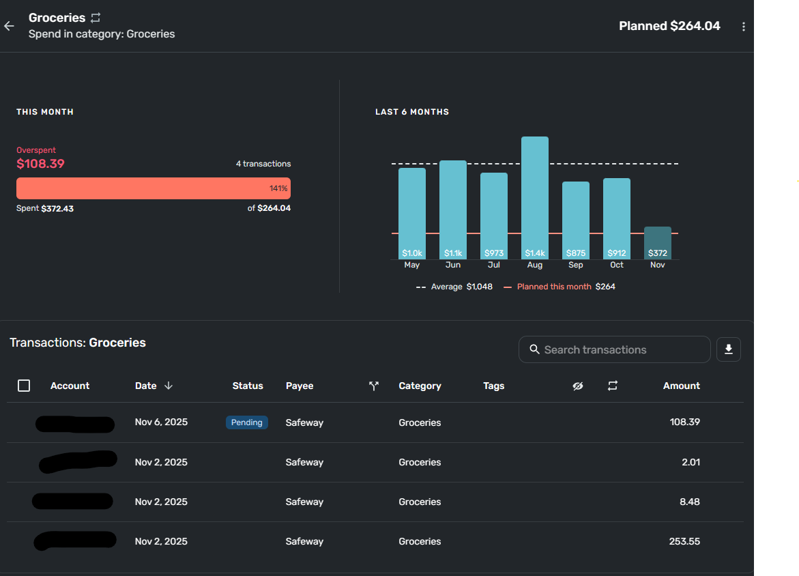Screen dimensions: 799x576
Task: Click the search magnifier icon
Action: click(534, 349)
